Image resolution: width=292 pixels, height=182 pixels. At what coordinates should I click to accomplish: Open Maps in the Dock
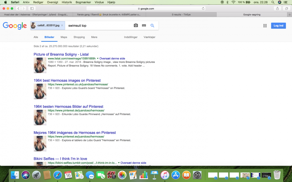tap(79, 175)
